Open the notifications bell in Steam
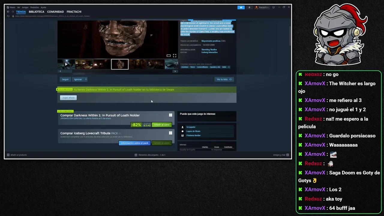The image size is (384, 216). pos(249,7)
